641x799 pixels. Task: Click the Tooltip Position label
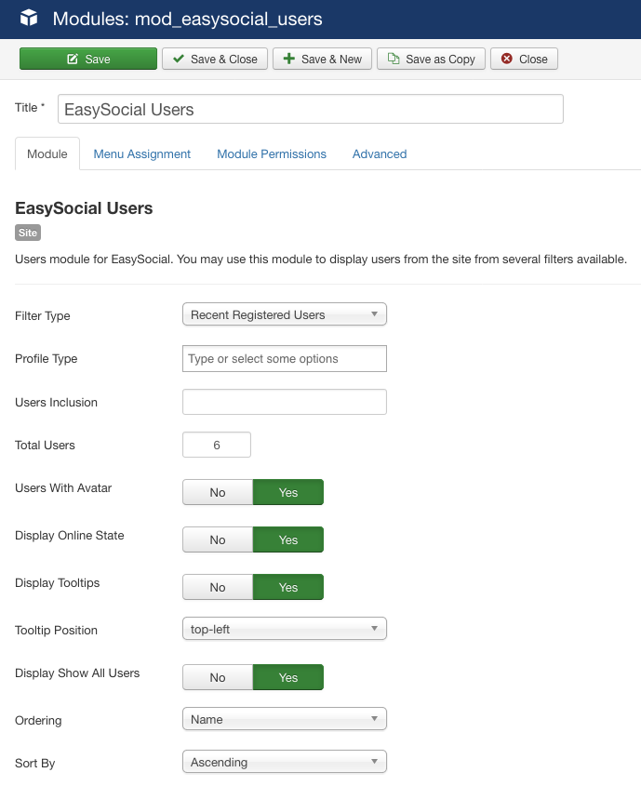(x=56, y=631)
